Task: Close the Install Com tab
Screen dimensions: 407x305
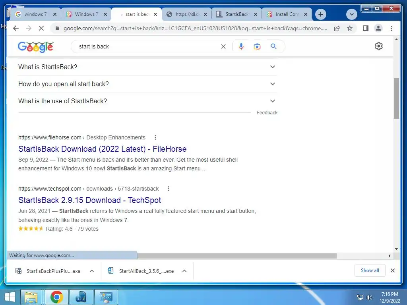Action: pos(306,14)
